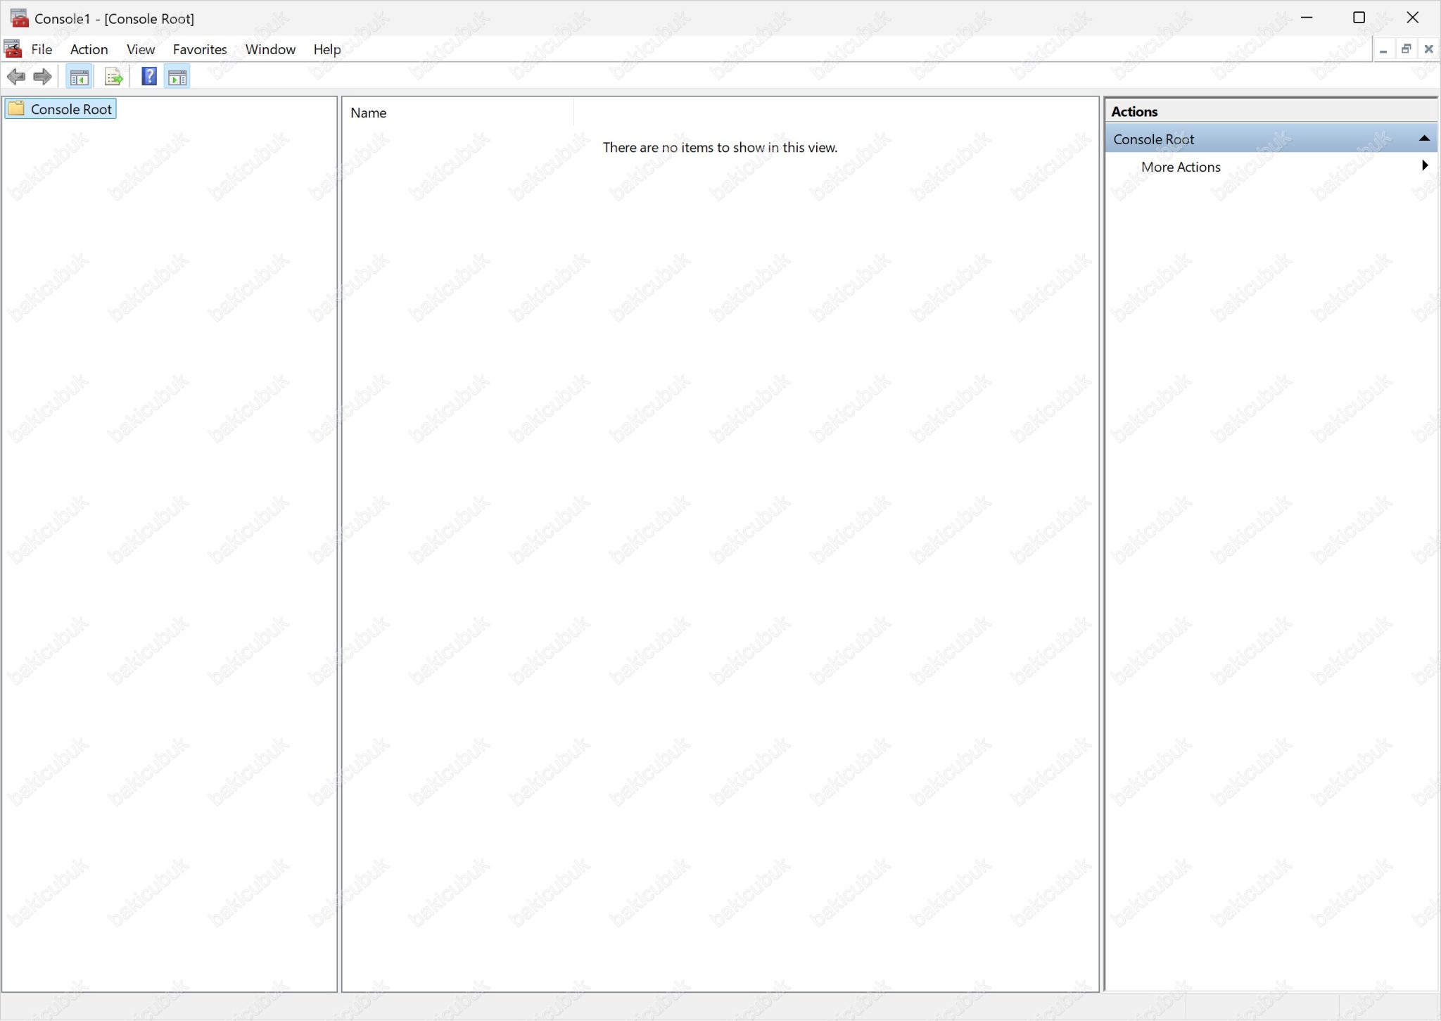This screenshot has width=1441, height=1021.
Task: Open the Action menu
Action: (89, 49)
